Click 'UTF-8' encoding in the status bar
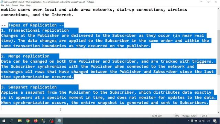This screenshot has height=124, width=220. point(204,116)
